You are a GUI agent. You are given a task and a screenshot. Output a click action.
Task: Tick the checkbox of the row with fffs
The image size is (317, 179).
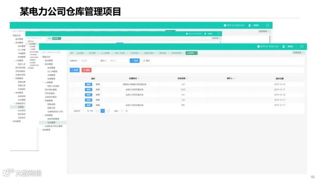pos(73,105)
